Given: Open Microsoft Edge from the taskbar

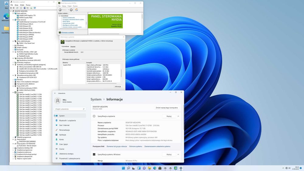Looking at the screenshot, I should (x=154, y=168).
